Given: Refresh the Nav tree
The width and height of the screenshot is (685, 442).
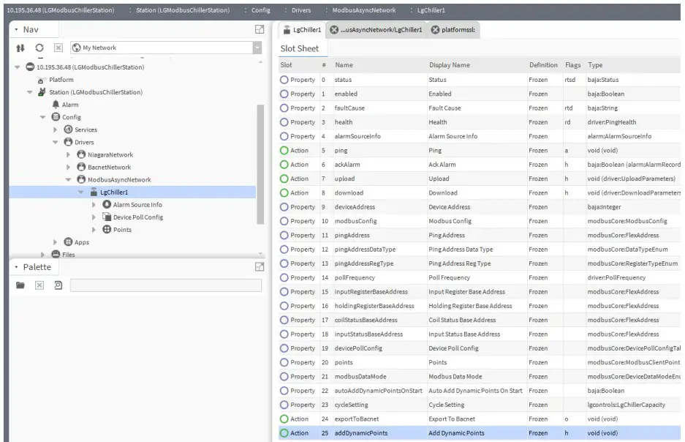Looking at the screenshot, I should (39, 48).
